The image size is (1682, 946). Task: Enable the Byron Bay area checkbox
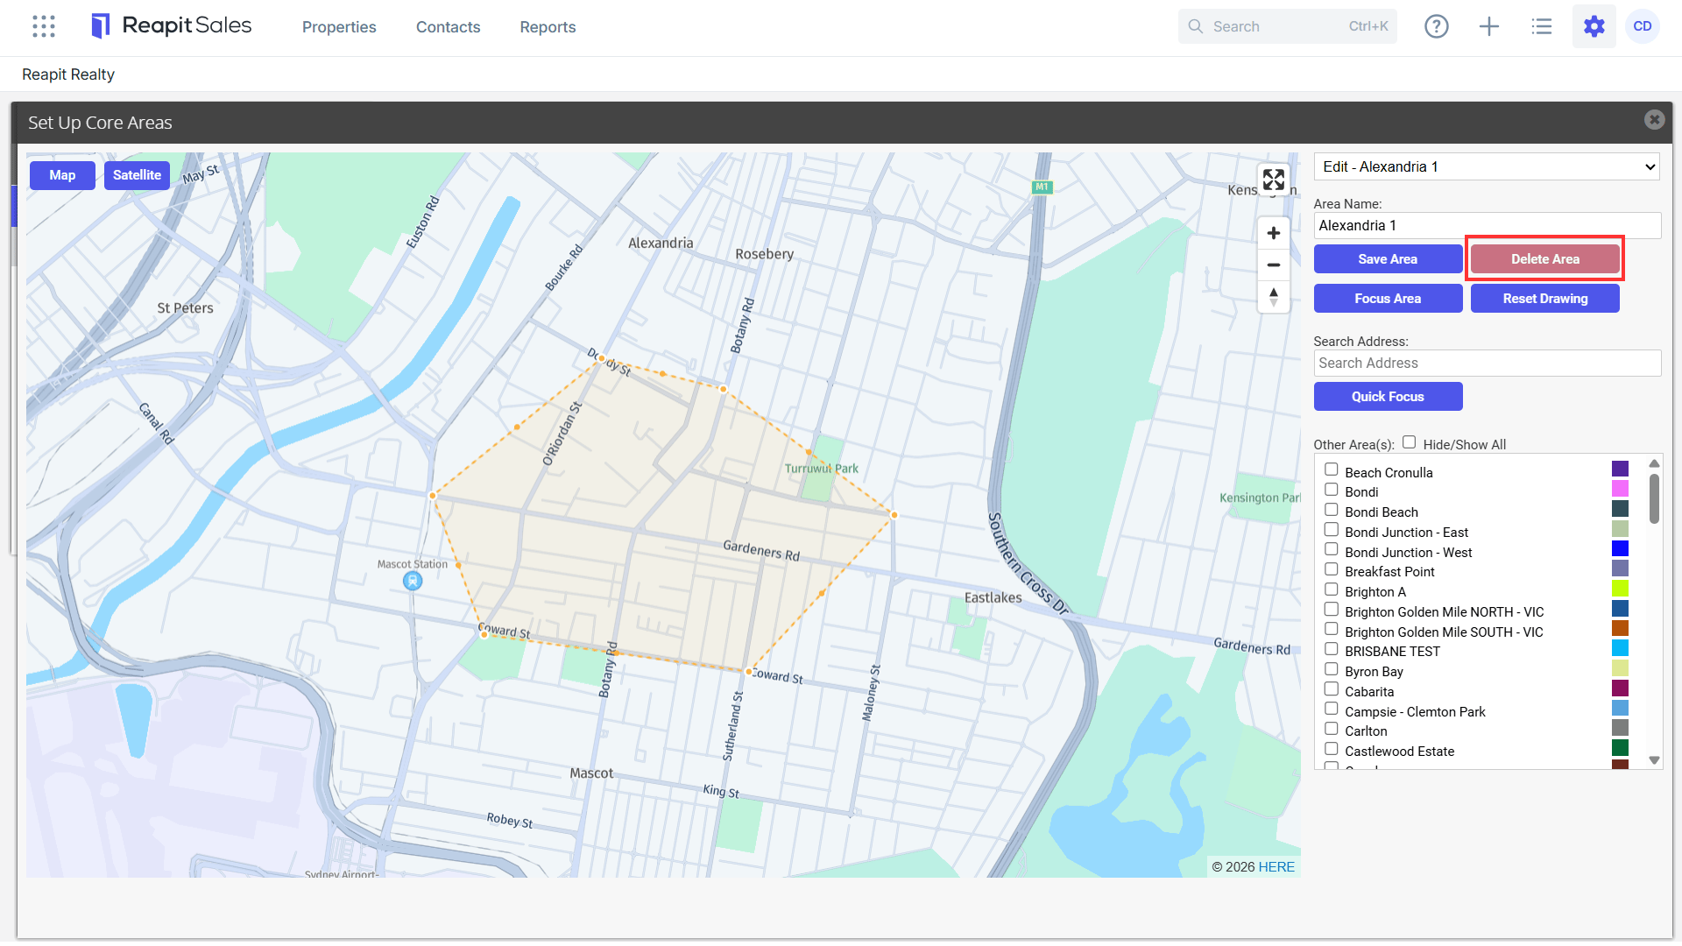click(1332, 669)
